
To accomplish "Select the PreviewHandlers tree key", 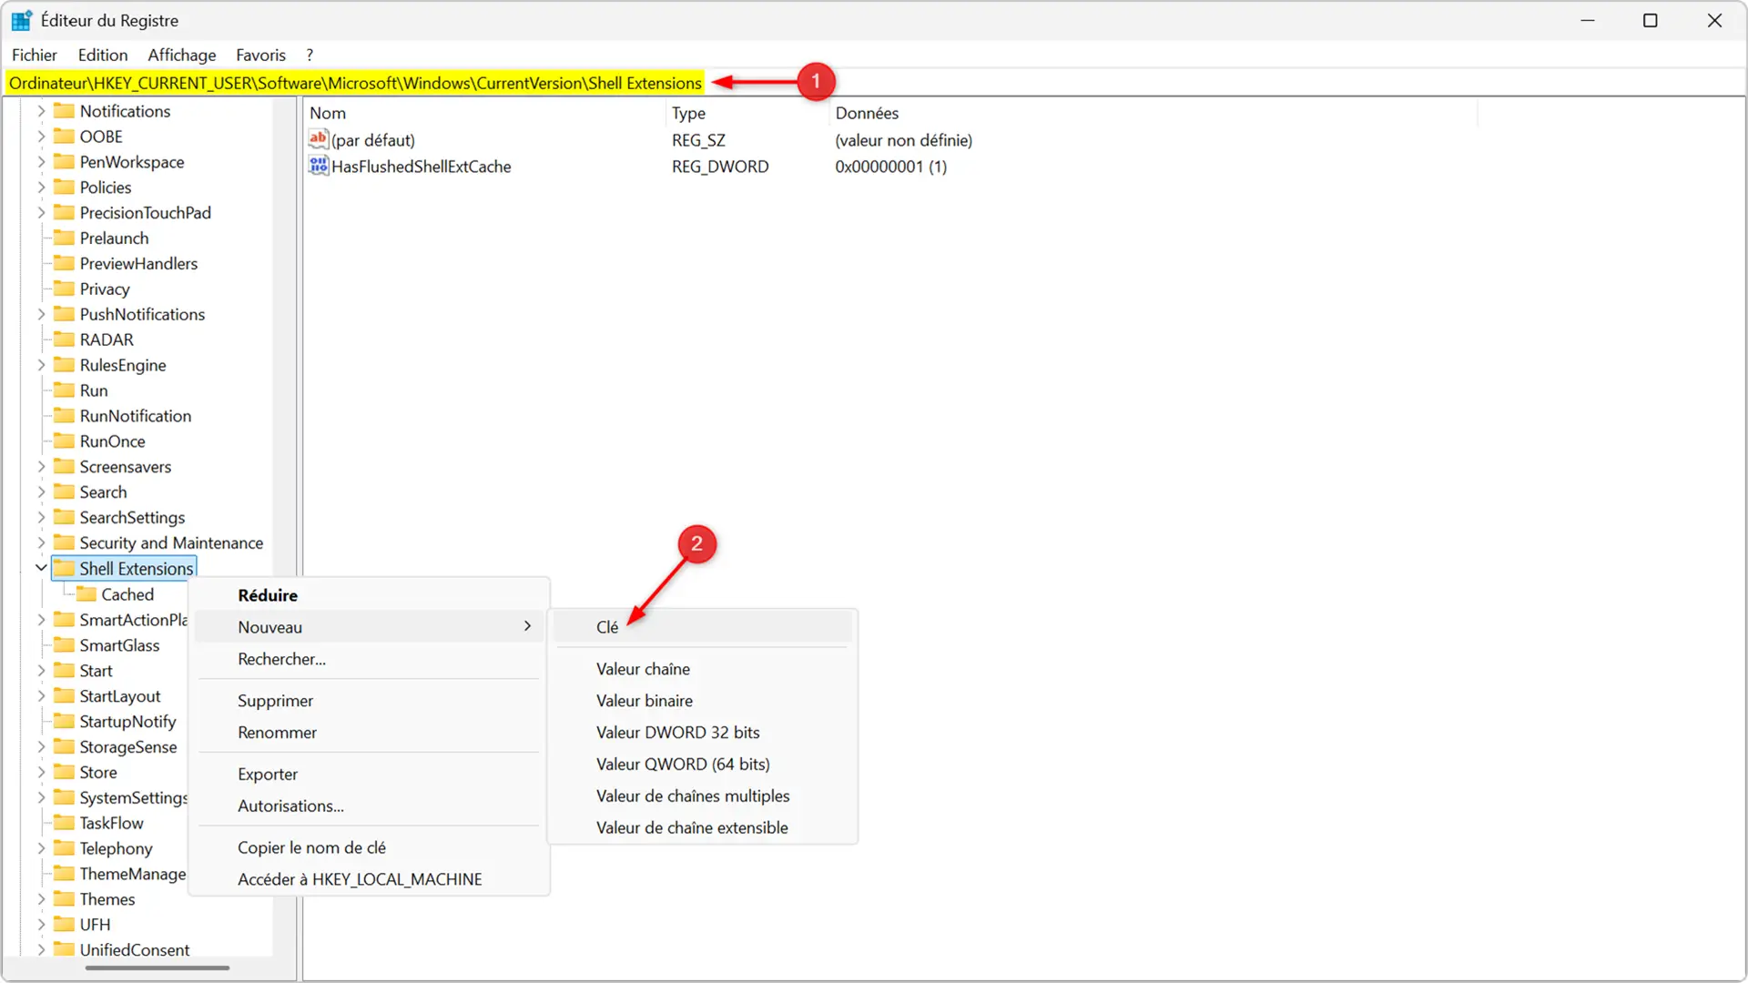I will point(138,264).
